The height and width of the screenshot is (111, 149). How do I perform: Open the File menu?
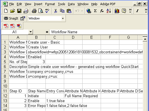pyautogui.click(x=12, y=4)
